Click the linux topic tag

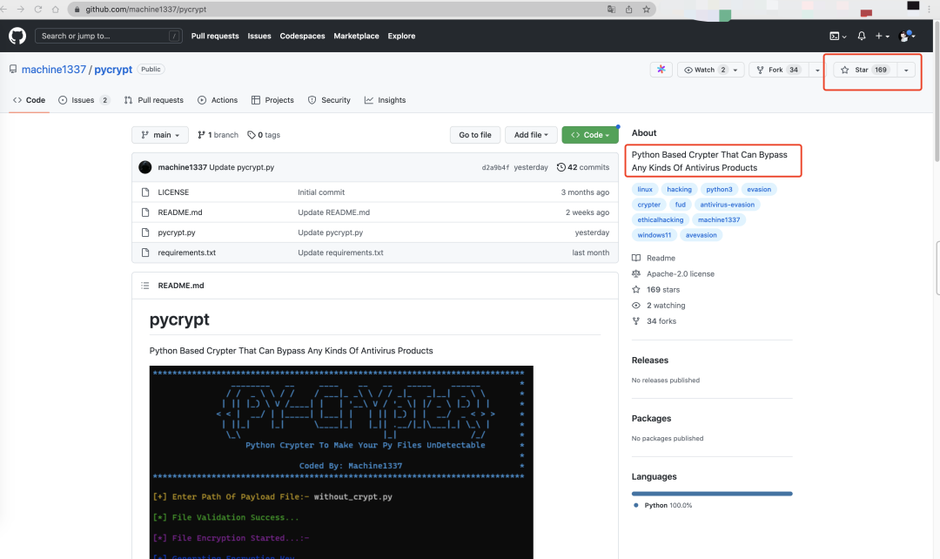(x=645, y=190)
